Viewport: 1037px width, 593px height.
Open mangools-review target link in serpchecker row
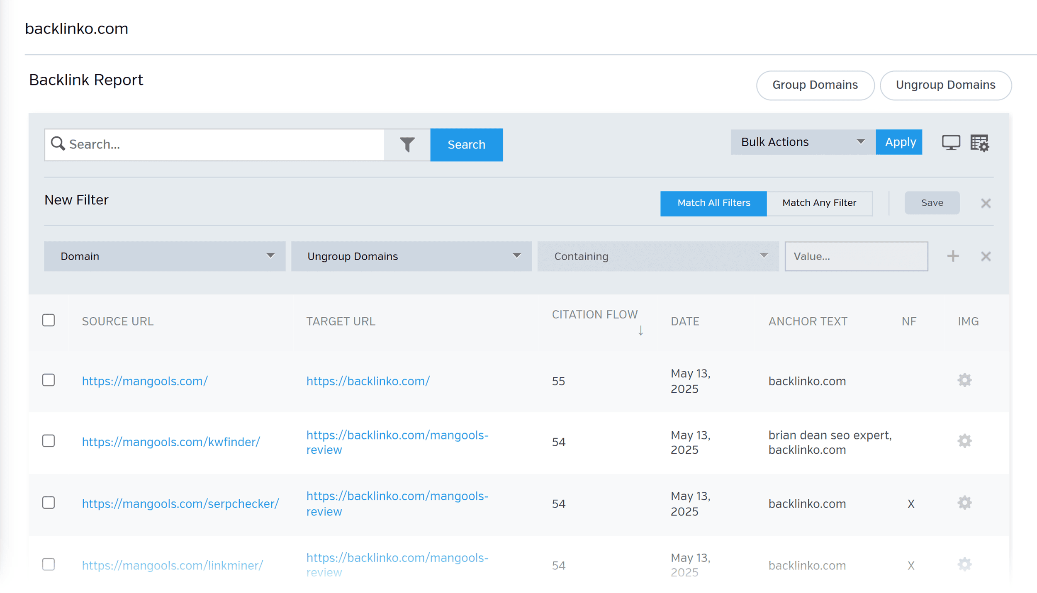397,503
